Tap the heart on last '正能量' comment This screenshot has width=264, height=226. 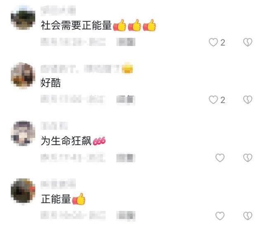click(220, 216)
